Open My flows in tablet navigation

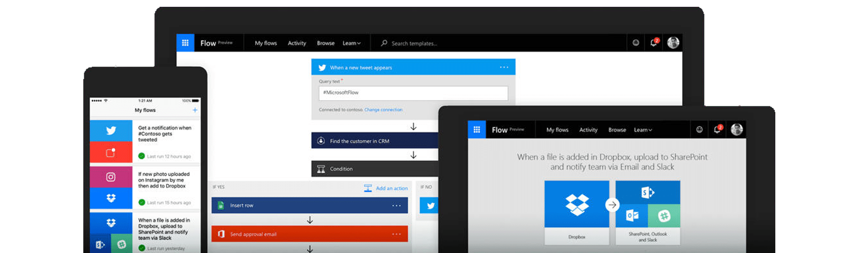pos(557,130)
